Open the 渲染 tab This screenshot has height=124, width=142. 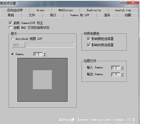click(x=107, y=15)
